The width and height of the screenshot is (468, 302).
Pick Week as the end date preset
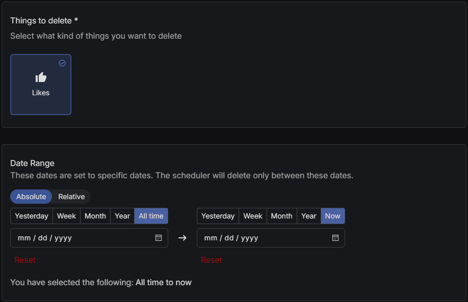tap(253, 216)
